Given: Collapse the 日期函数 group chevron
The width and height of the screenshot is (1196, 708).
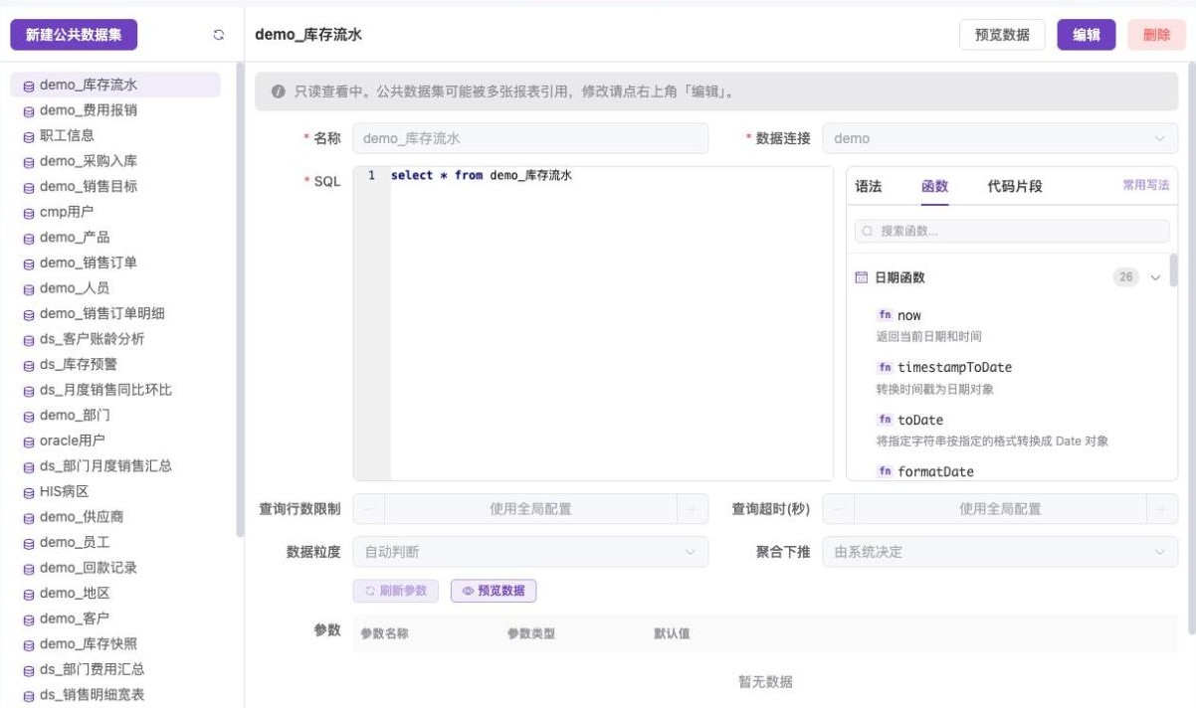Looking at the screenshot, I should coord(1155,277).
